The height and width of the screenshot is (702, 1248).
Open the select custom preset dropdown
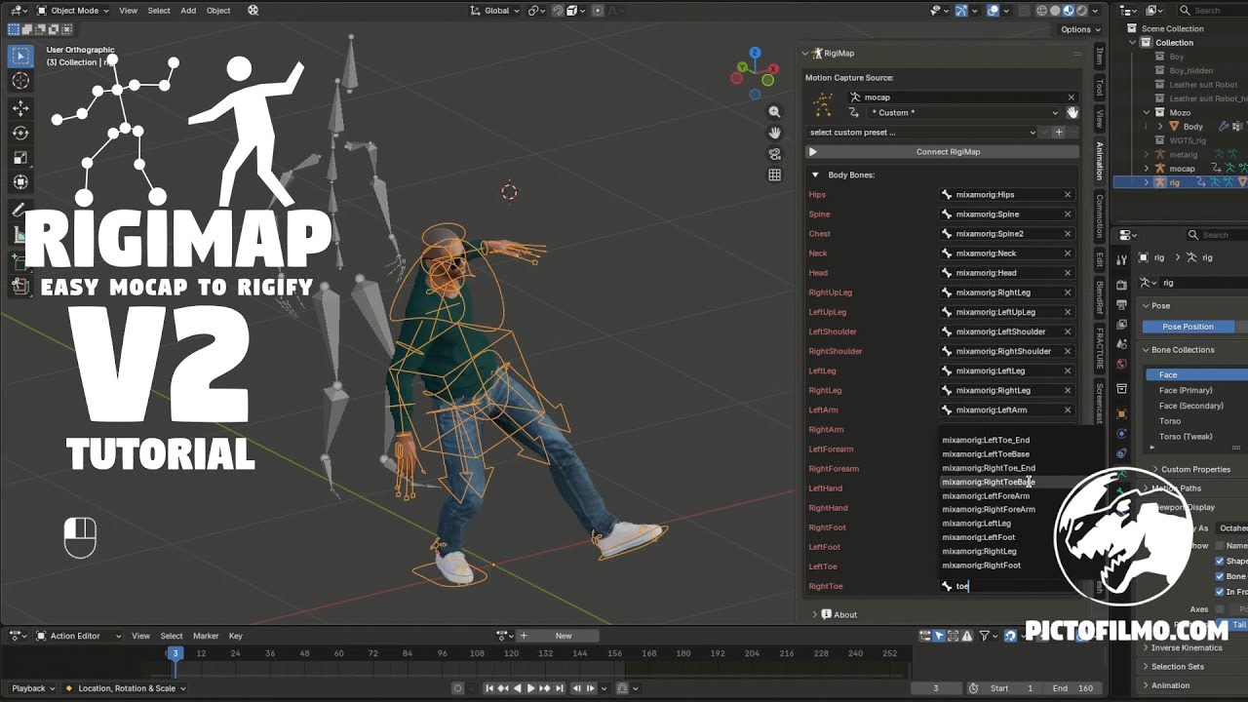tap(922, 133)
